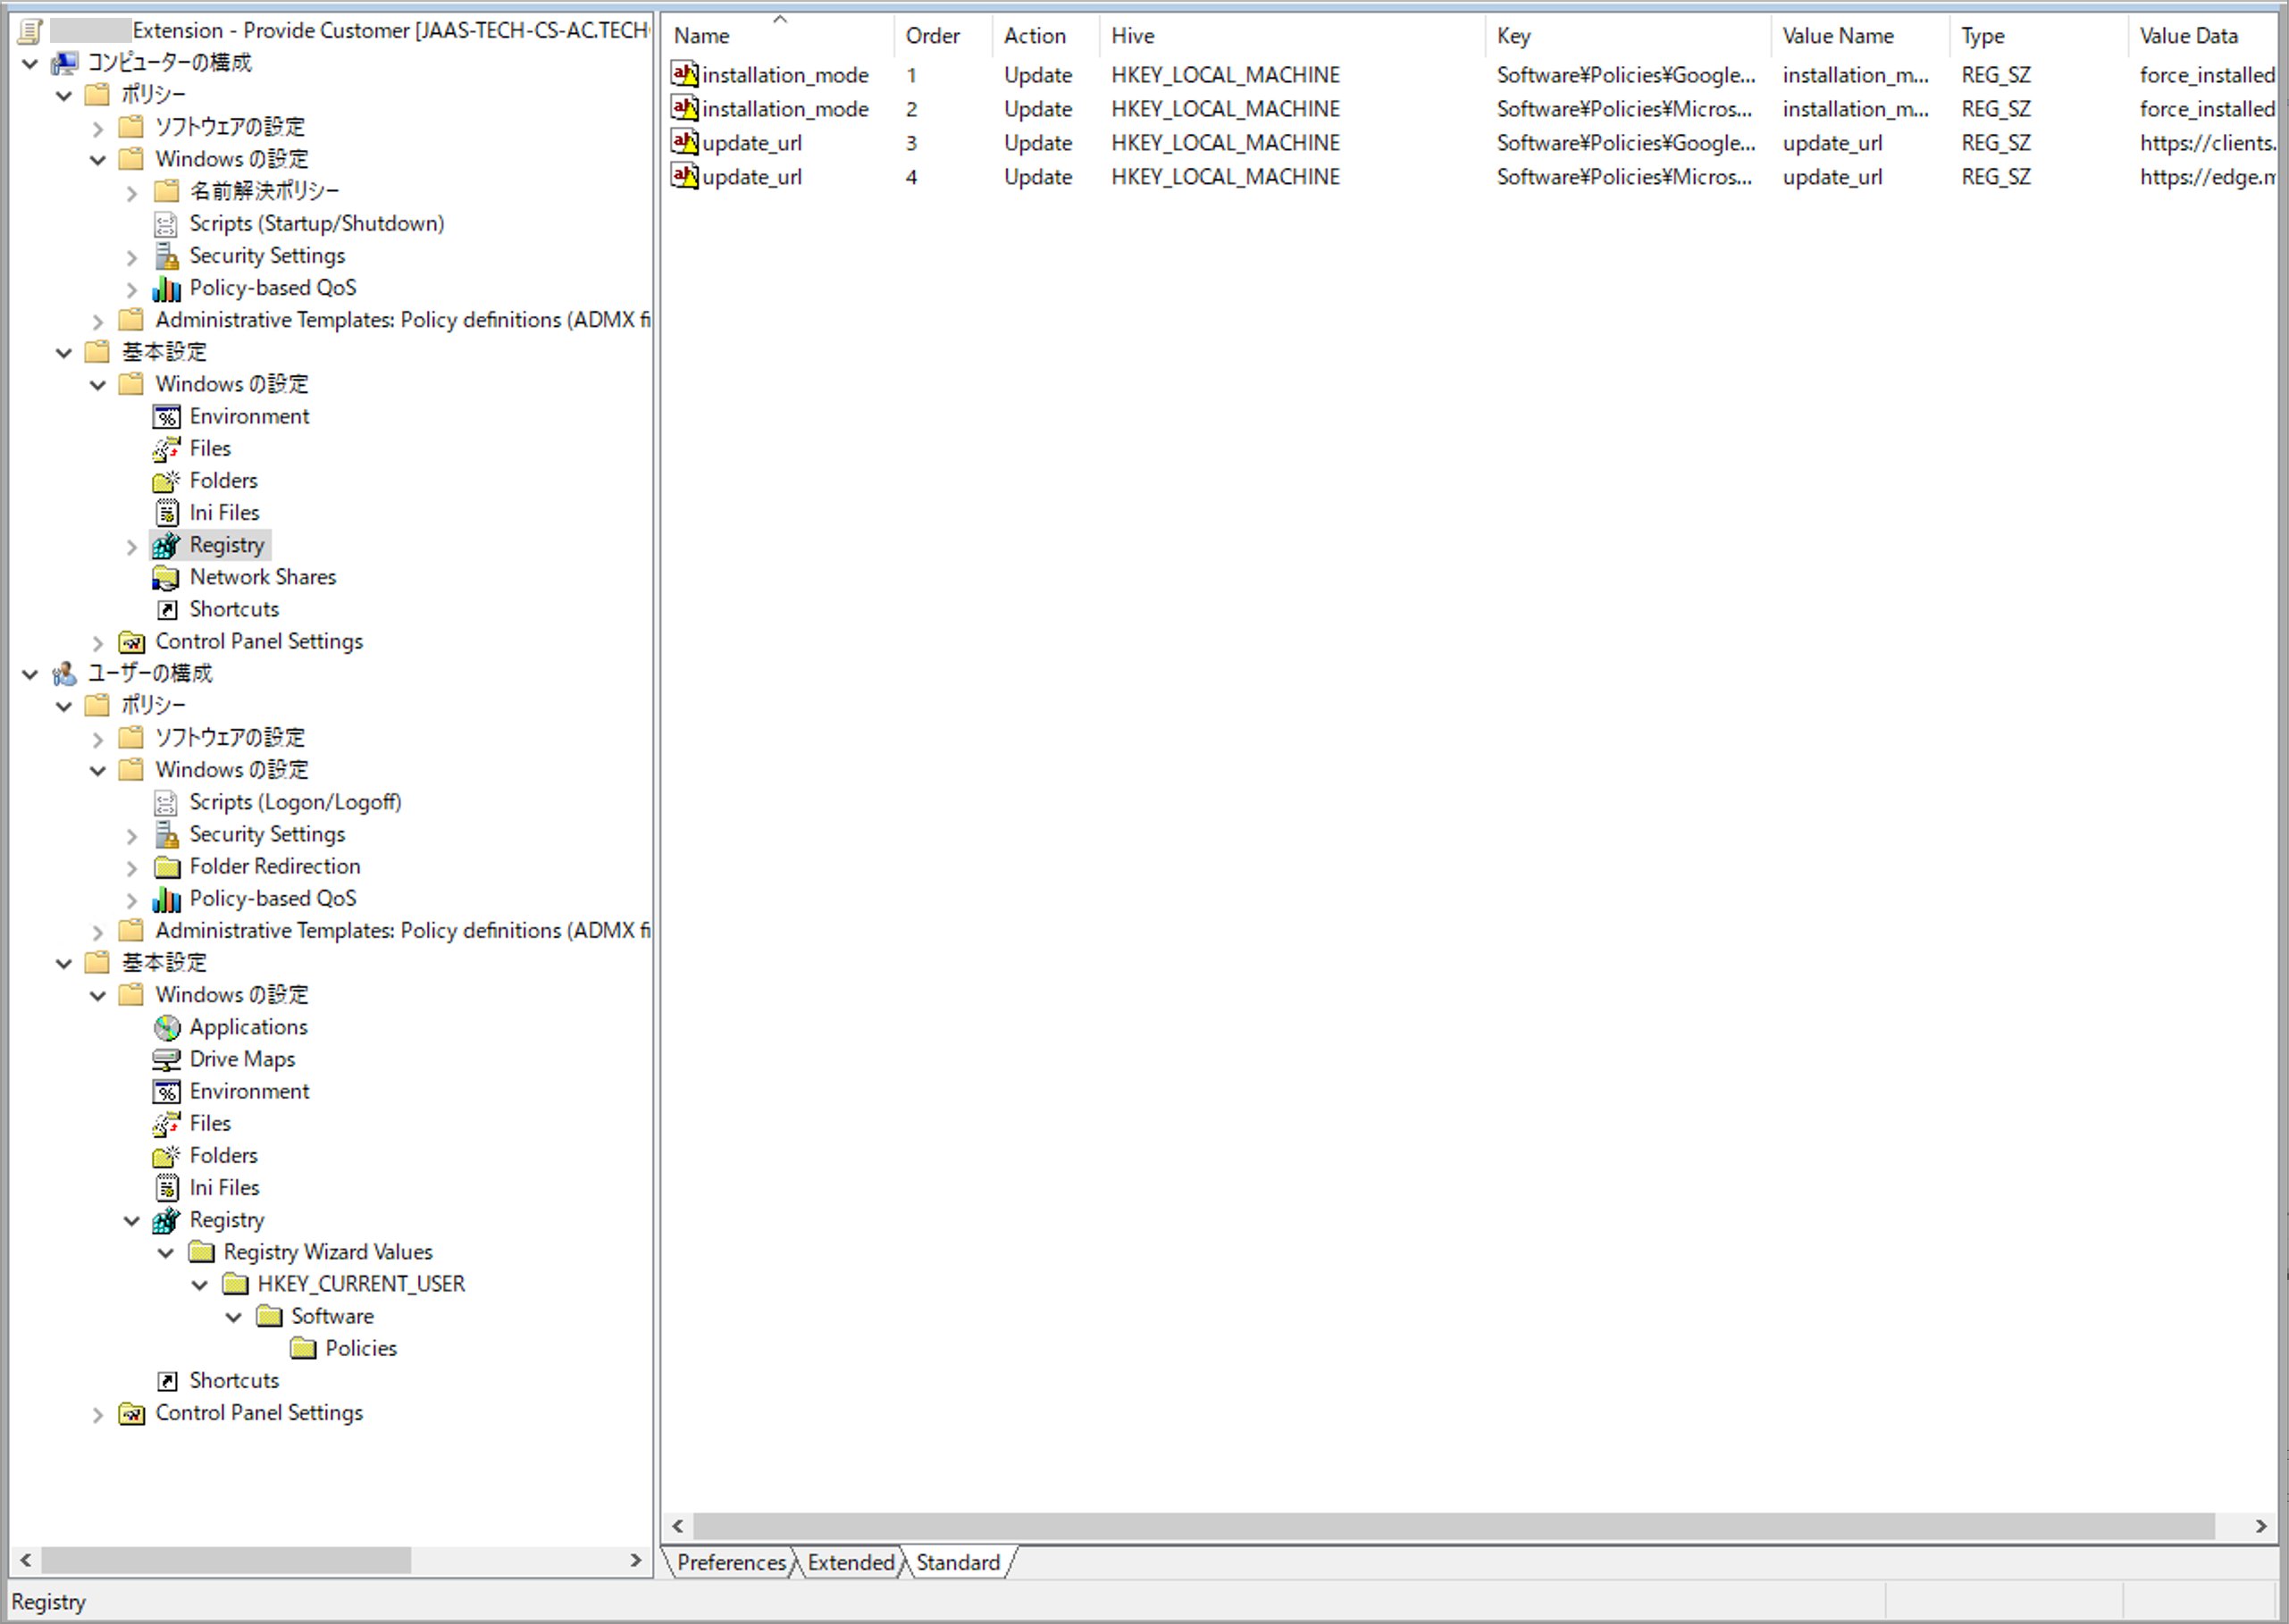Click right arrow of list pane scrollbar
2289x1624 pixels.
[x=2261, y=1526]
